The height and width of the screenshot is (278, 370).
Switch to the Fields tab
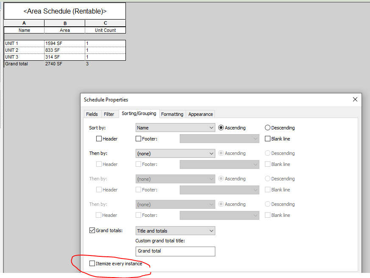click(x=92, y=114)
